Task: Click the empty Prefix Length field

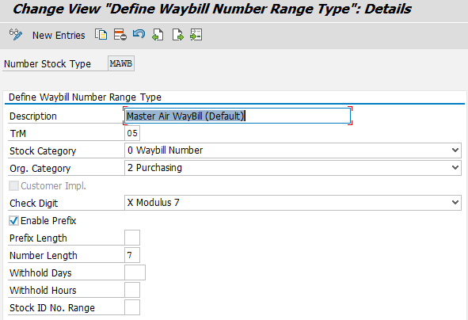Action: click(x=132, y=238)
